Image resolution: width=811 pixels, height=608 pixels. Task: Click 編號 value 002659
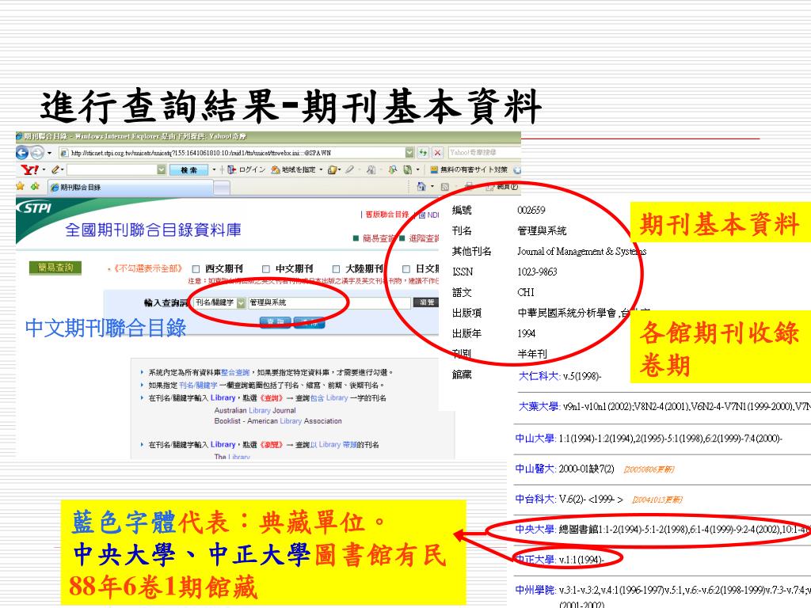pos(531,210)
